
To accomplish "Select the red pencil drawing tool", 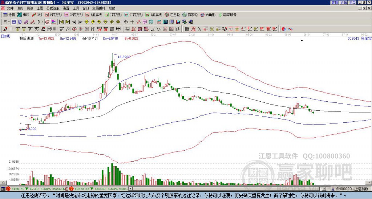I will (x=5, y=29).
